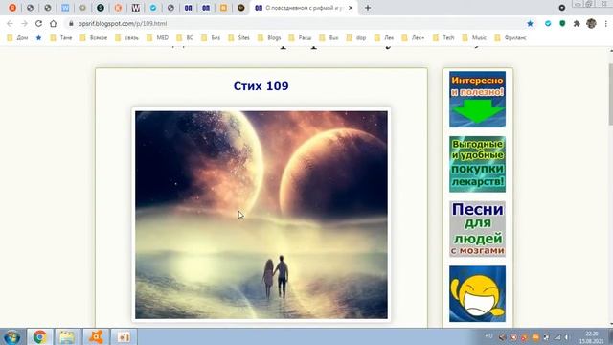The height and width of the screenshot is (345, 613).
Task: Switch to the orange Blogger tab
Action: pos(223,8)
